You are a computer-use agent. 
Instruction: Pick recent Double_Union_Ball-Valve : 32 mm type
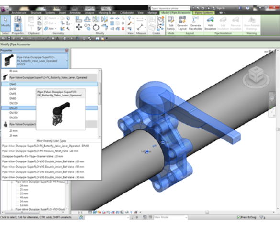tap(43, 177)
